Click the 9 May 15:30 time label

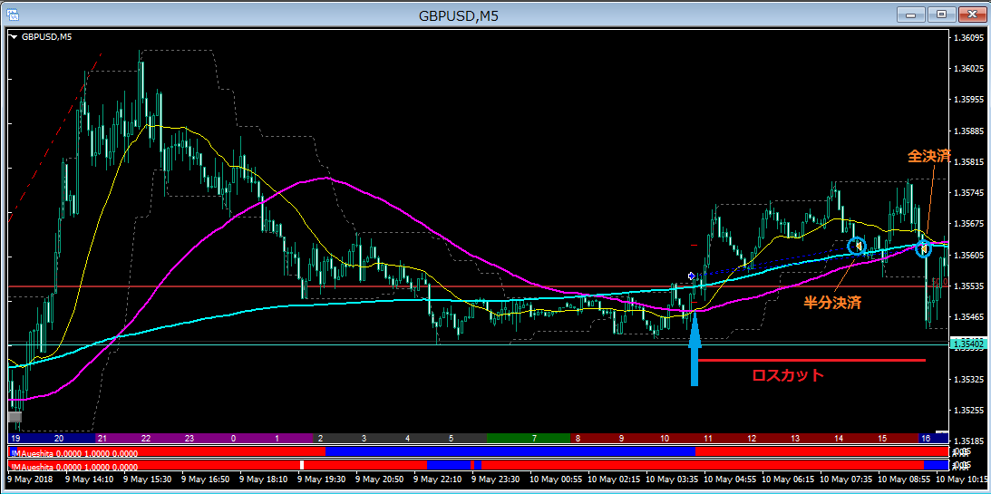146,479
